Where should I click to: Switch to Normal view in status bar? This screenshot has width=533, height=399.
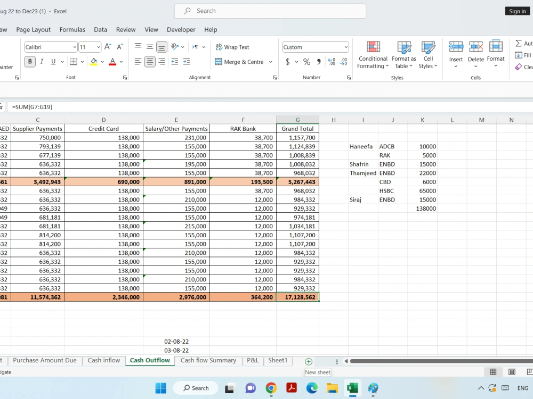coord(493,372)
